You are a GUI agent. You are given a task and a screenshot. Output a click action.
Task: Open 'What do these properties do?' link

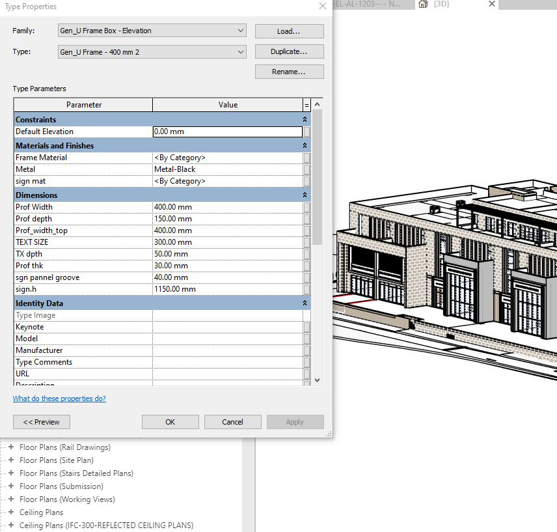pyautogui.click(x=59, y=399)
